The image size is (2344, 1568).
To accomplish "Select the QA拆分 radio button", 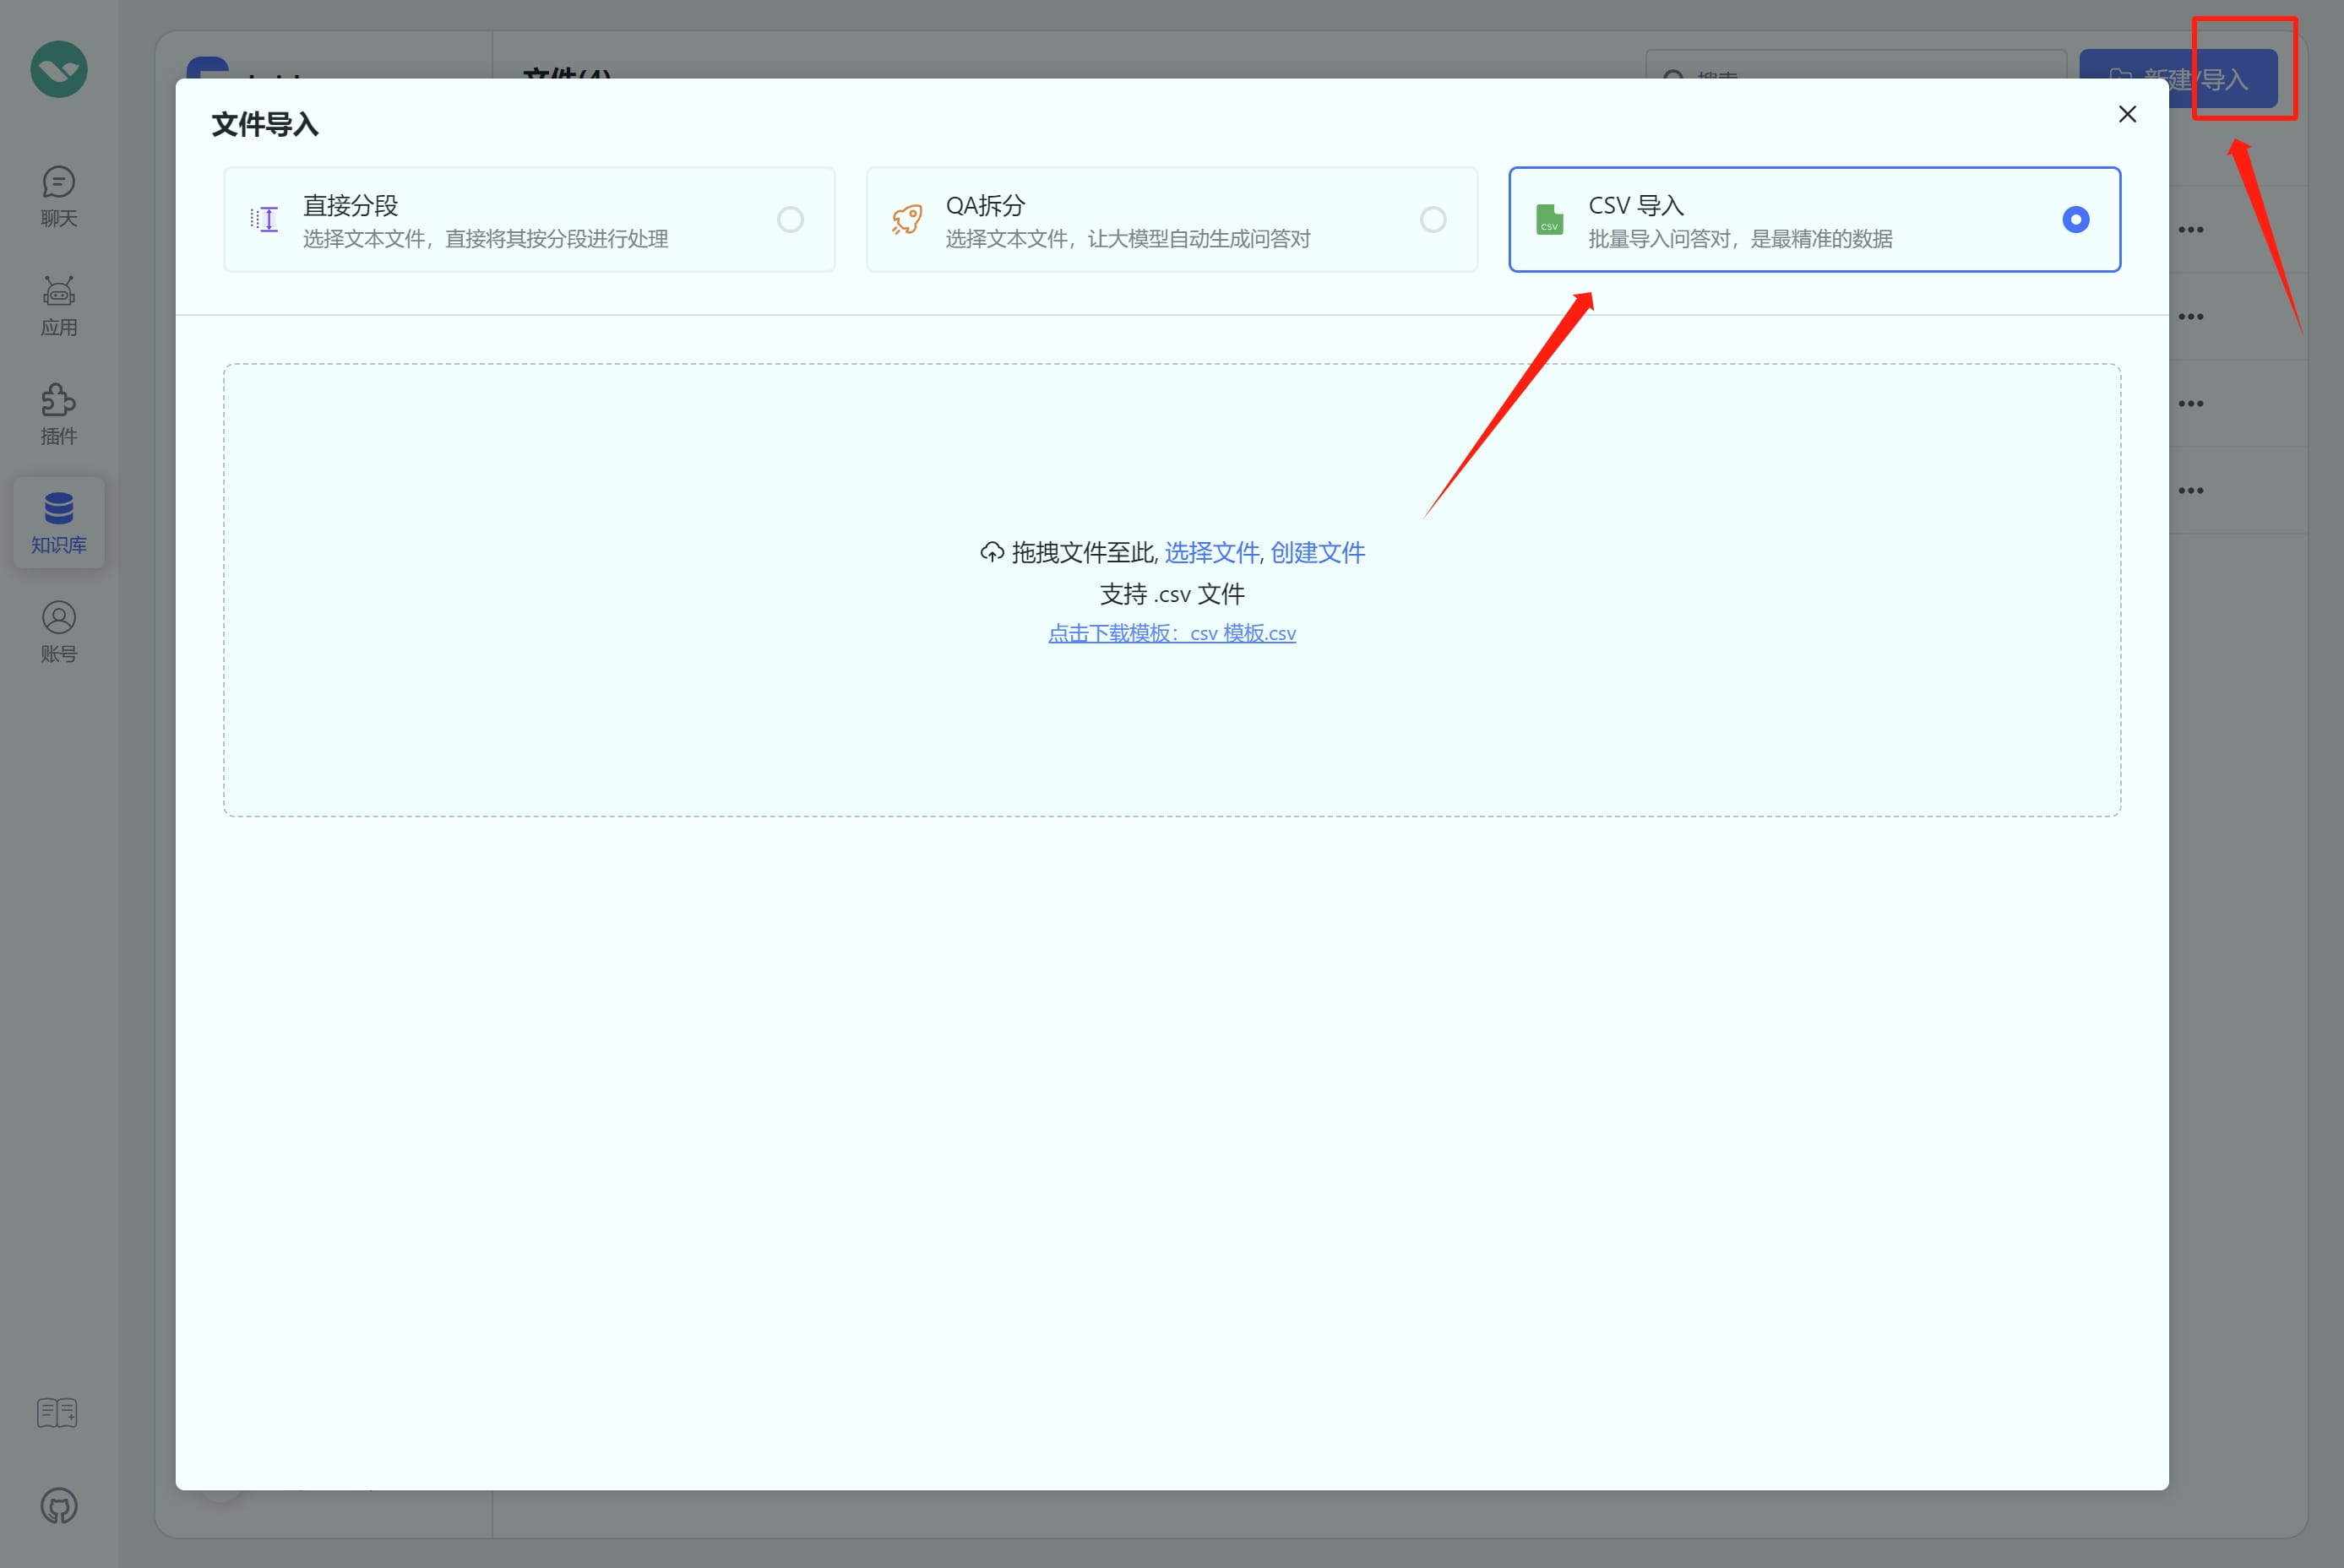I will pyautogui.click(x=1433, y=219).
